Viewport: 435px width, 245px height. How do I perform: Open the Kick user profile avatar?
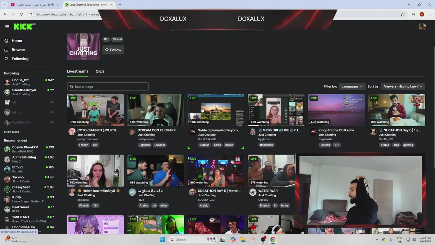tap(422, 27)
